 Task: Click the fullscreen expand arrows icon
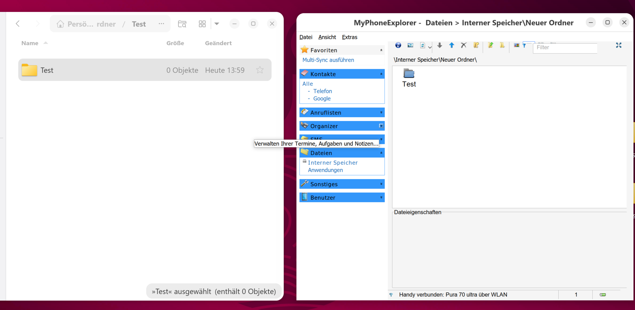618,45
